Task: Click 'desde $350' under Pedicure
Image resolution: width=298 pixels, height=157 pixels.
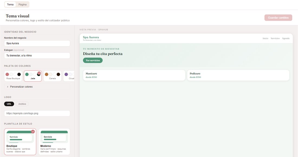Action: 195,77
